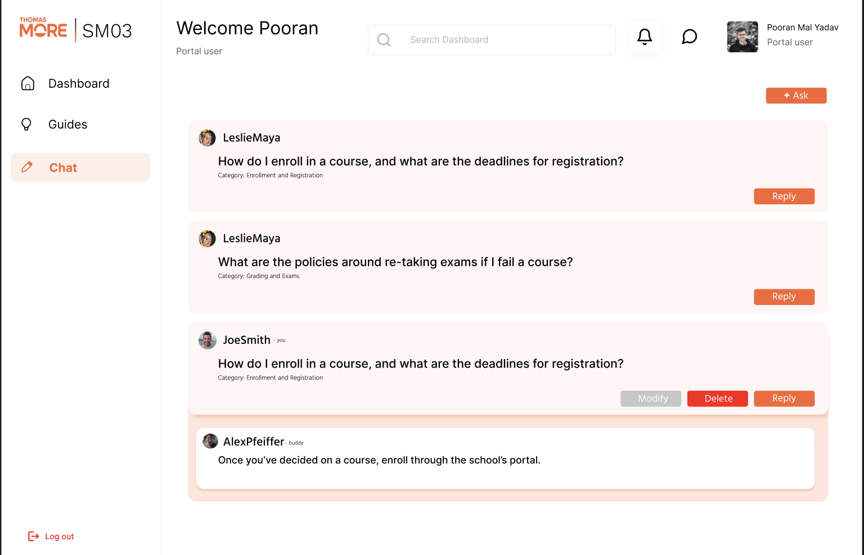Reply to the course enrollment question
864x555 pixels.
(784, 196)
